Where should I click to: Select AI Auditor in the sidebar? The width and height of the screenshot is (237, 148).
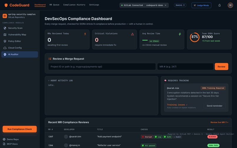(x=20, y=54)
